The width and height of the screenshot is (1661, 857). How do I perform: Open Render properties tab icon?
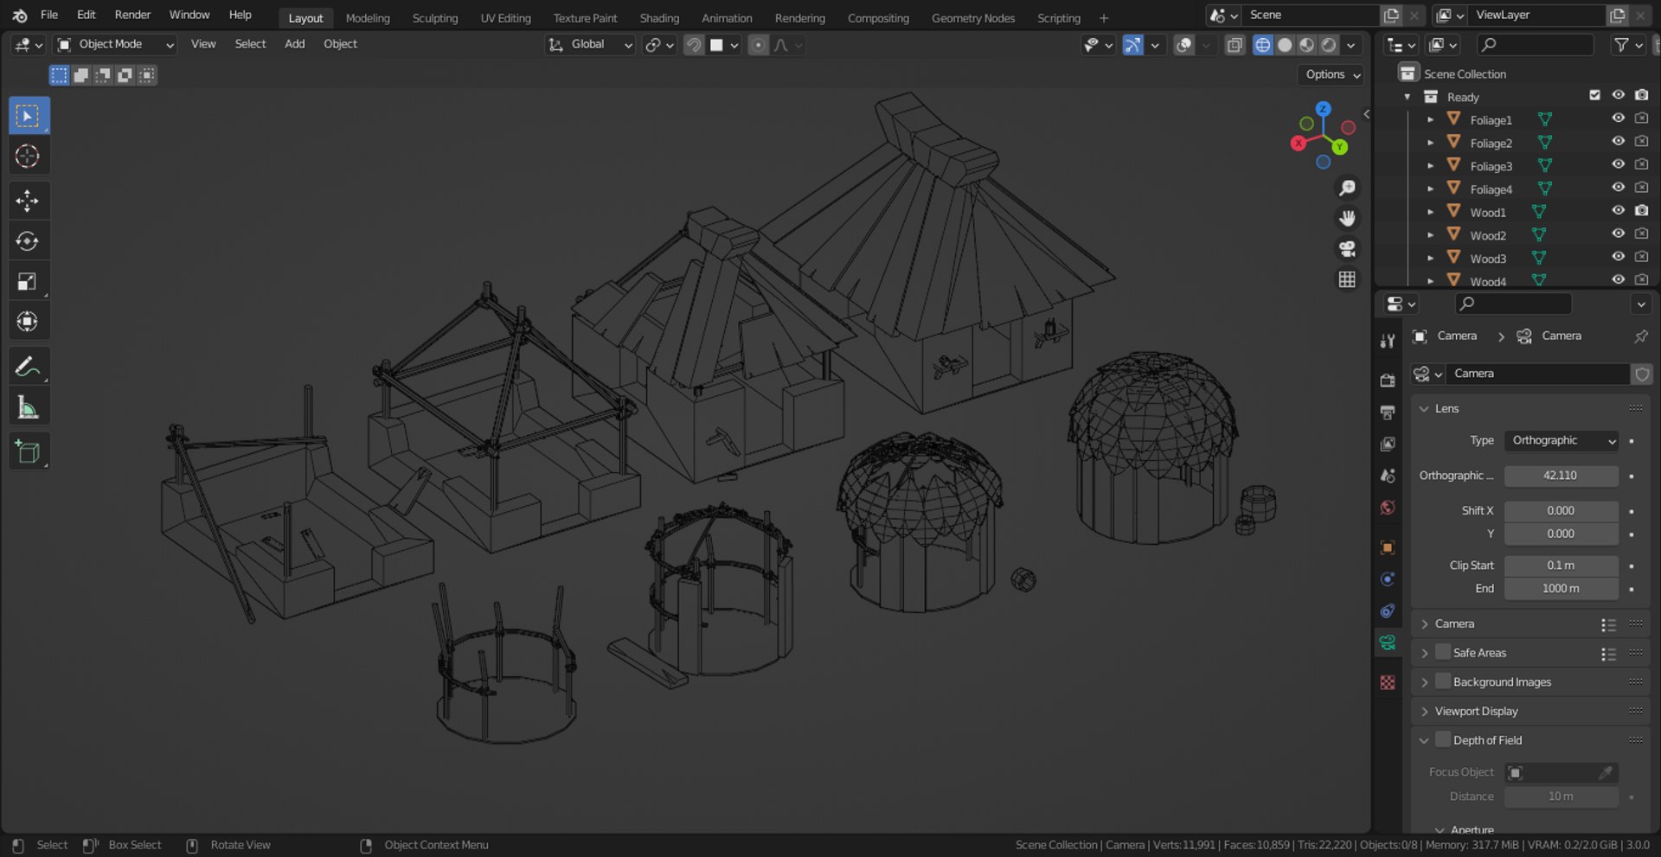tap(1388, 380)
